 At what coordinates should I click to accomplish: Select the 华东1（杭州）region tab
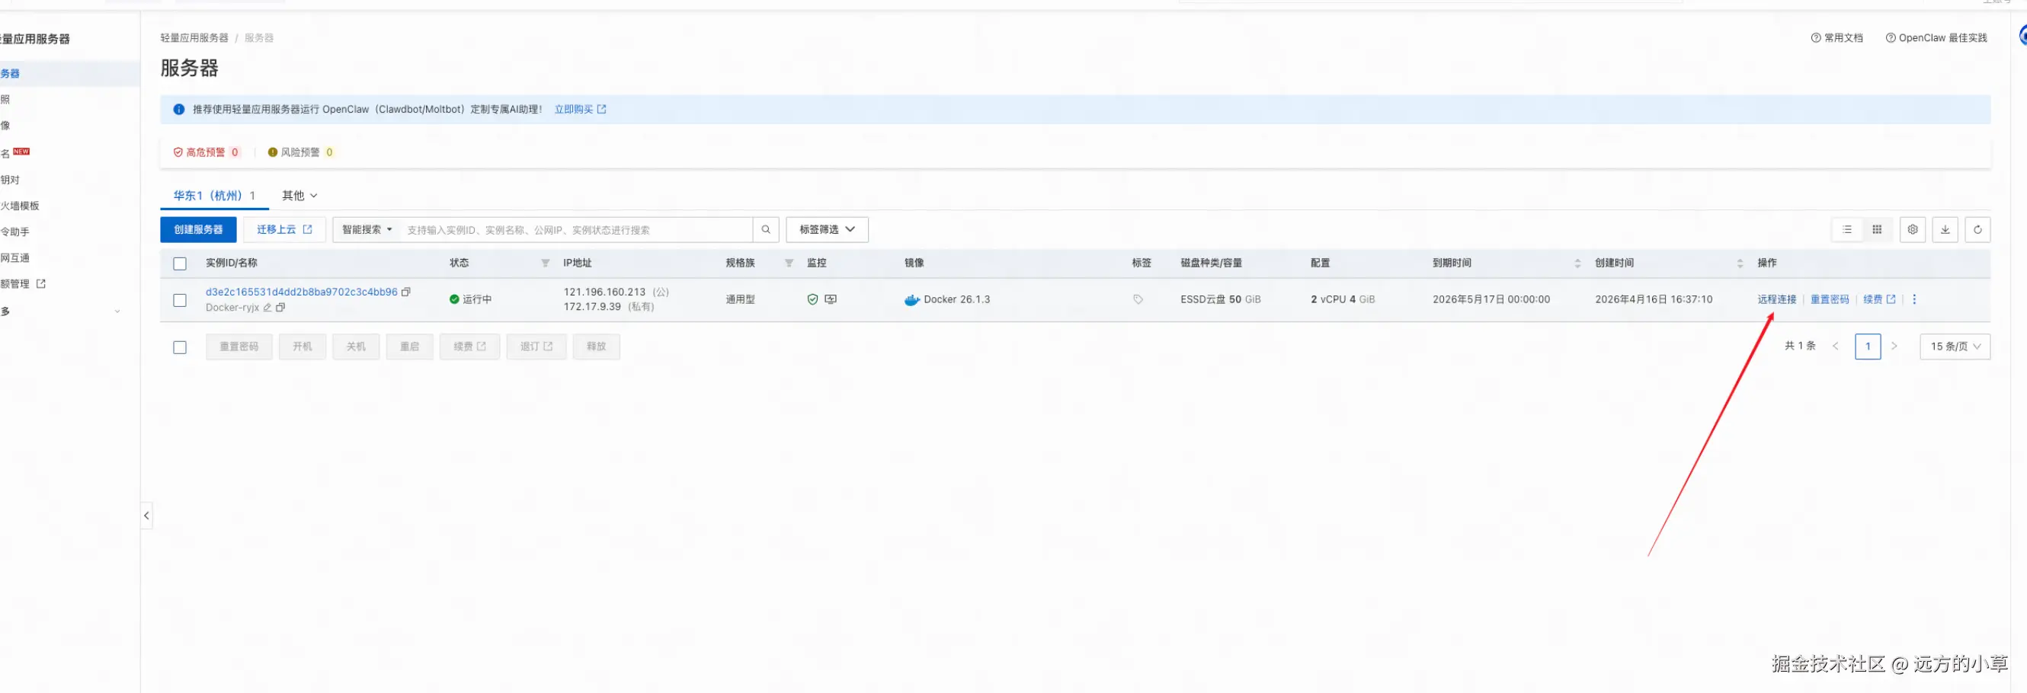coord(214,196)
